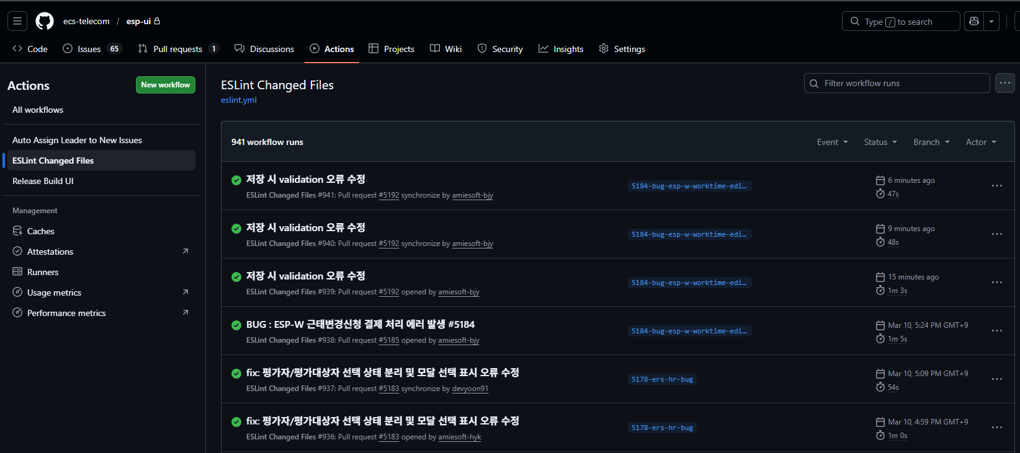Screen dimensions: 1020x453
Task: Open the run #937 three-dot menu
Action: click(x=997, y=379)
